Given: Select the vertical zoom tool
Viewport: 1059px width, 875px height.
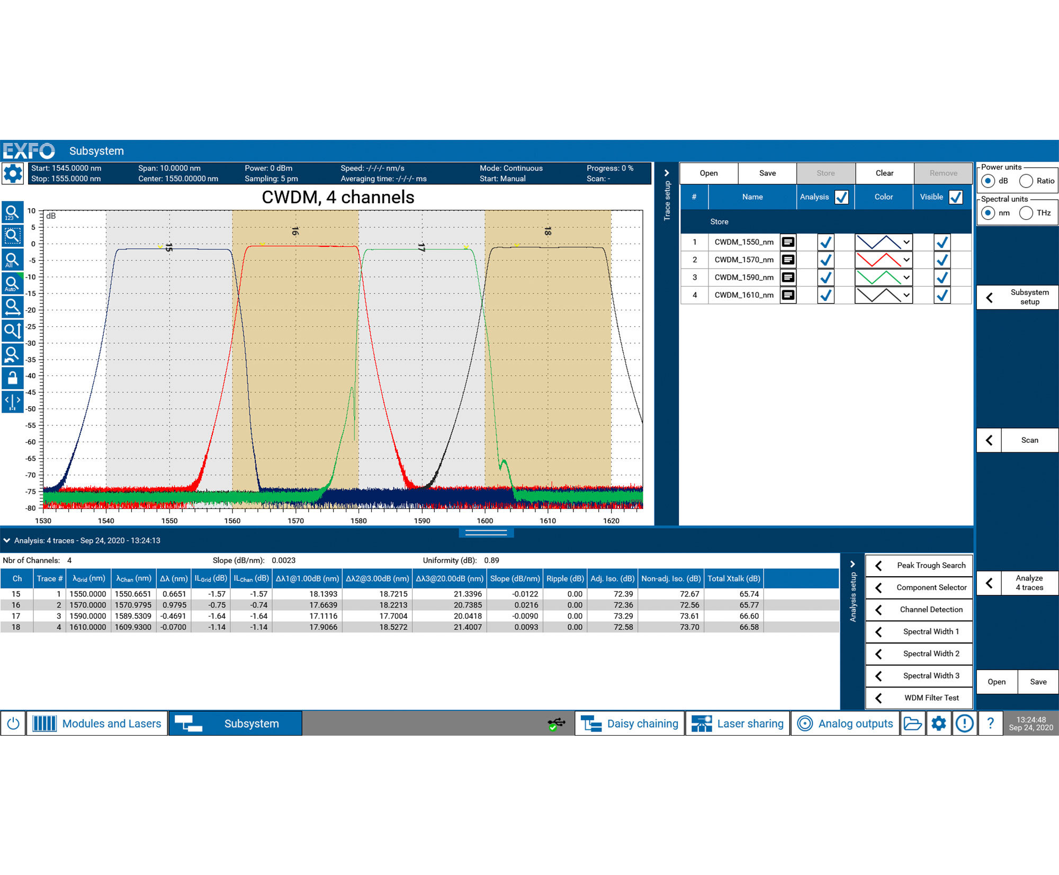Looking at the screenshot, I should tap(13, 331).
